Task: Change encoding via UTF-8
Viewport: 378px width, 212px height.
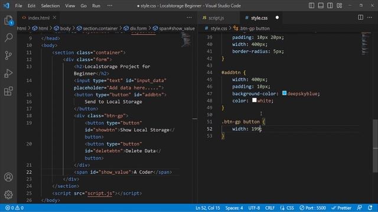Action: (x=254, y=208)
